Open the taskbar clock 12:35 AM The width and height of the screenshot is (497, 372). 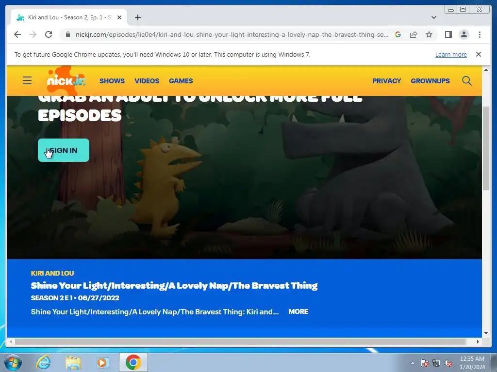(472, 363)
